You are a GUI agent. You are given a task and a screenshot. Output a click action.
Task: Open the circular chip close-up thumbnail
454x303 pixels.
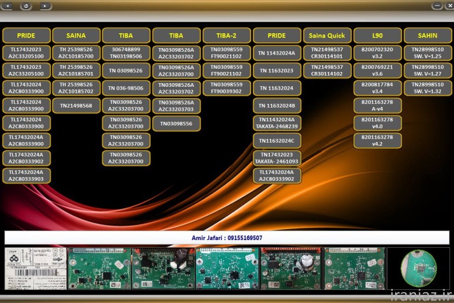pyautogui.click(x=418, y=269)
